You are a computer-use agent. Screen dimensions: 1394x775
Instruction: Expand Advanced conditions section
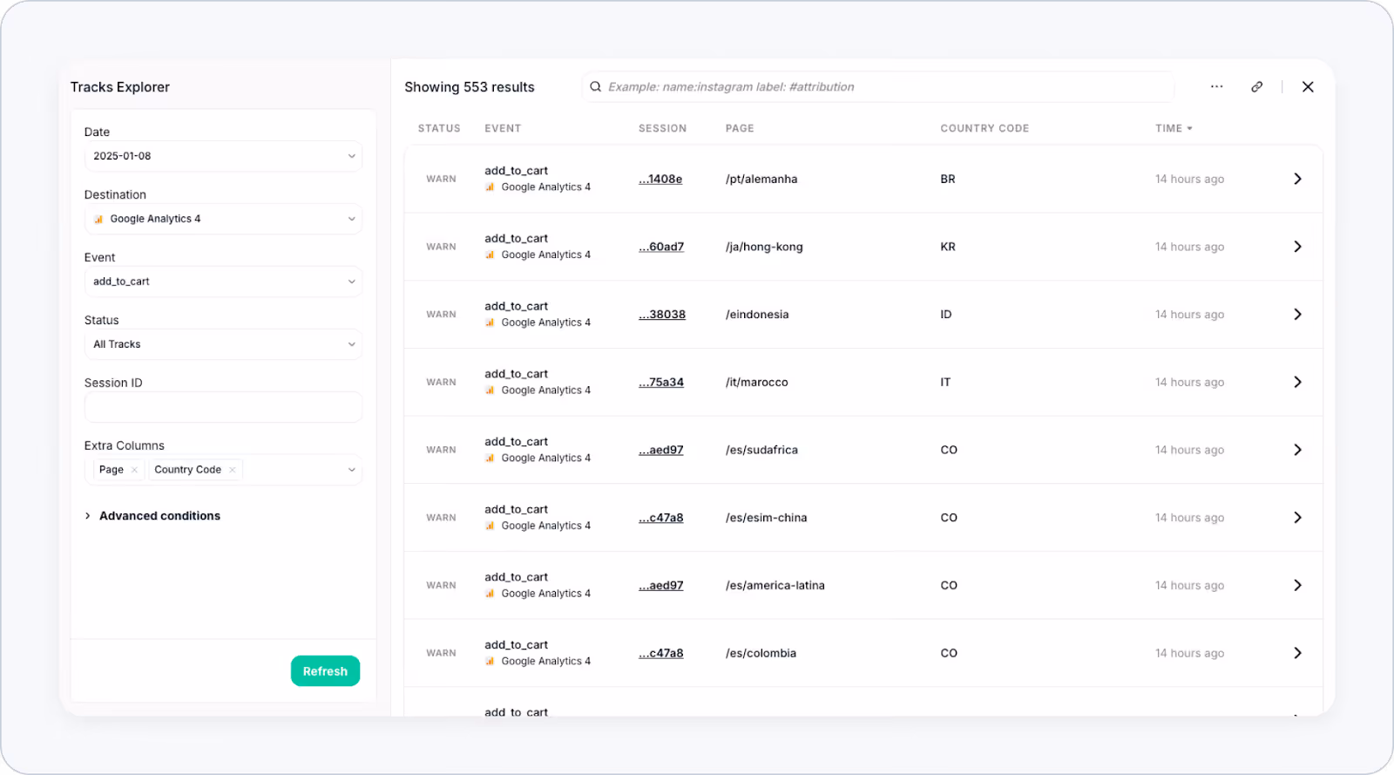coord(152,516)
